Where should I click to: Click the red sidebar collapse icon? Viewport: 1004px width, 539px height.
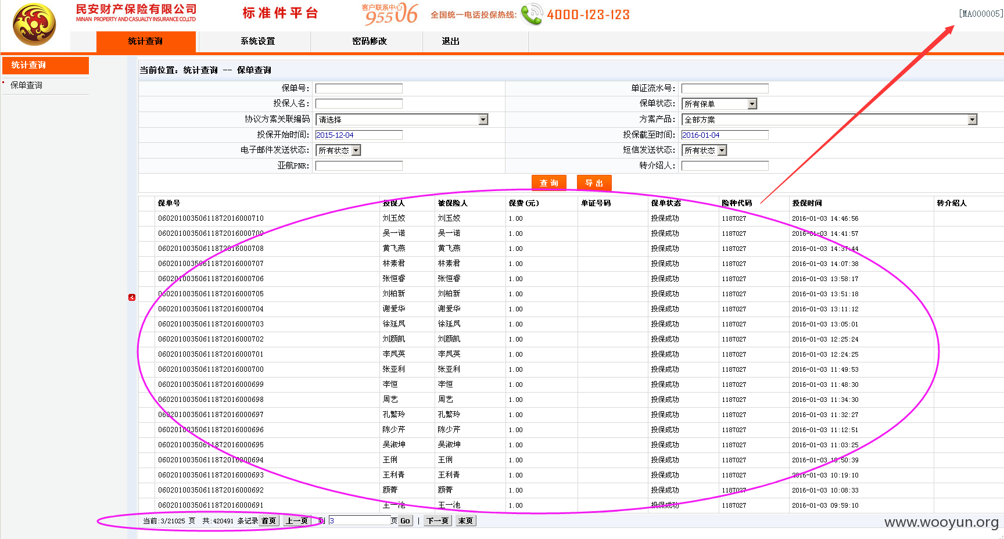[x=132, y=297]
